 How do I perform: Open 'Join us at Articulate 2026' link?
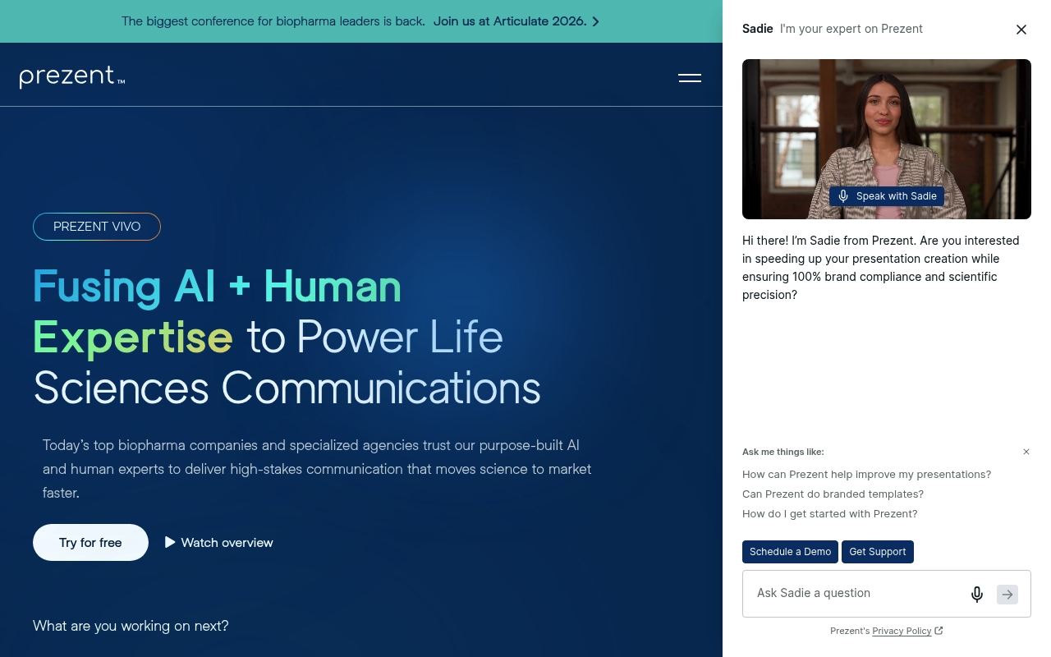click(x=516, y=21)
